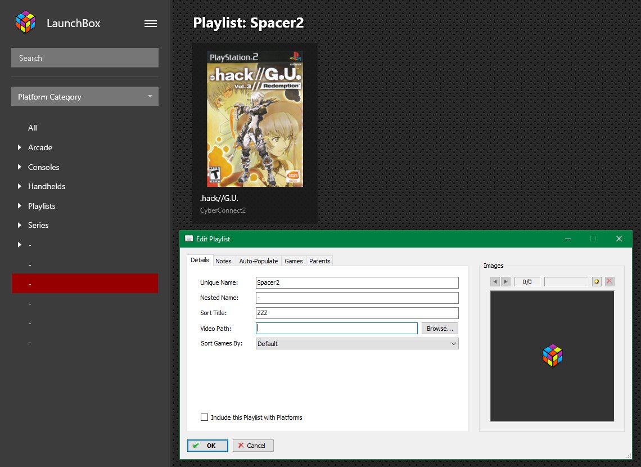Image resolution: width=641 pixels, height=467 pixels.
Task: Click the image counter 0/0 field
Action: 527,282
